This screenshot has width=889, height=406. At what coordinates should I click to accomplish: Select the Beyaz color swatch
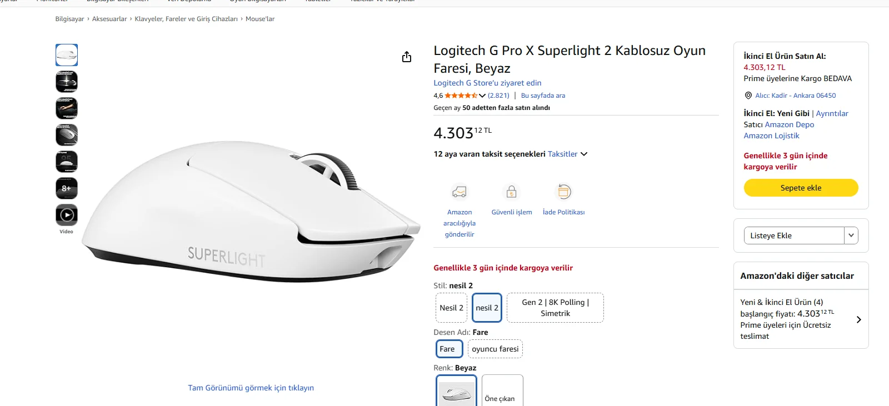[x=456, y=392]
